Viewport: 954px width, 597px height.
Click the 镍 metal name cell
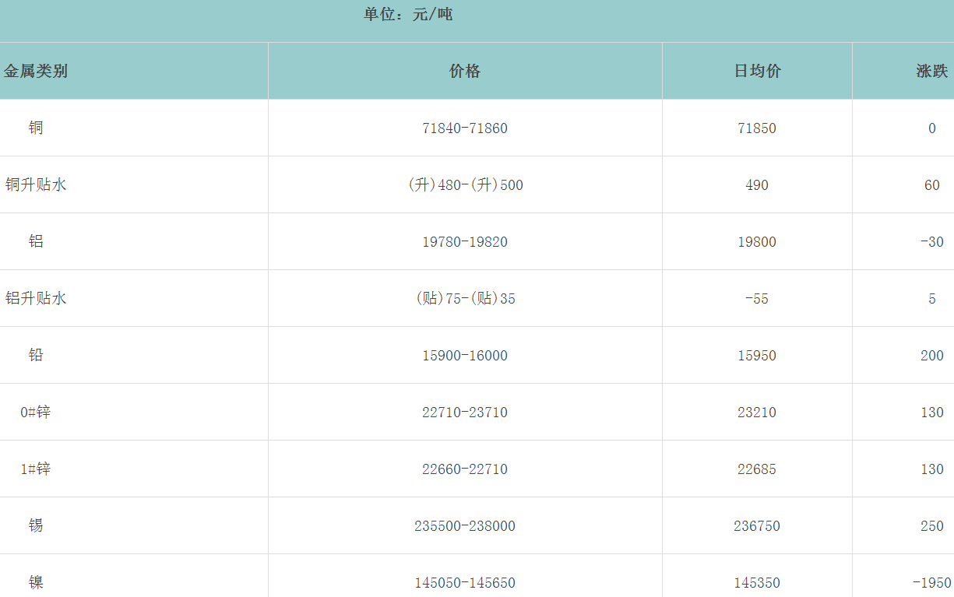(x=36, y=583)
